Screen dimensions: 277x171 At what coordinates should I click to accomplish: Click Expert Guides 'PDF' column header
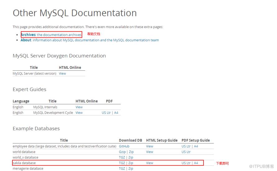[109, 101]
